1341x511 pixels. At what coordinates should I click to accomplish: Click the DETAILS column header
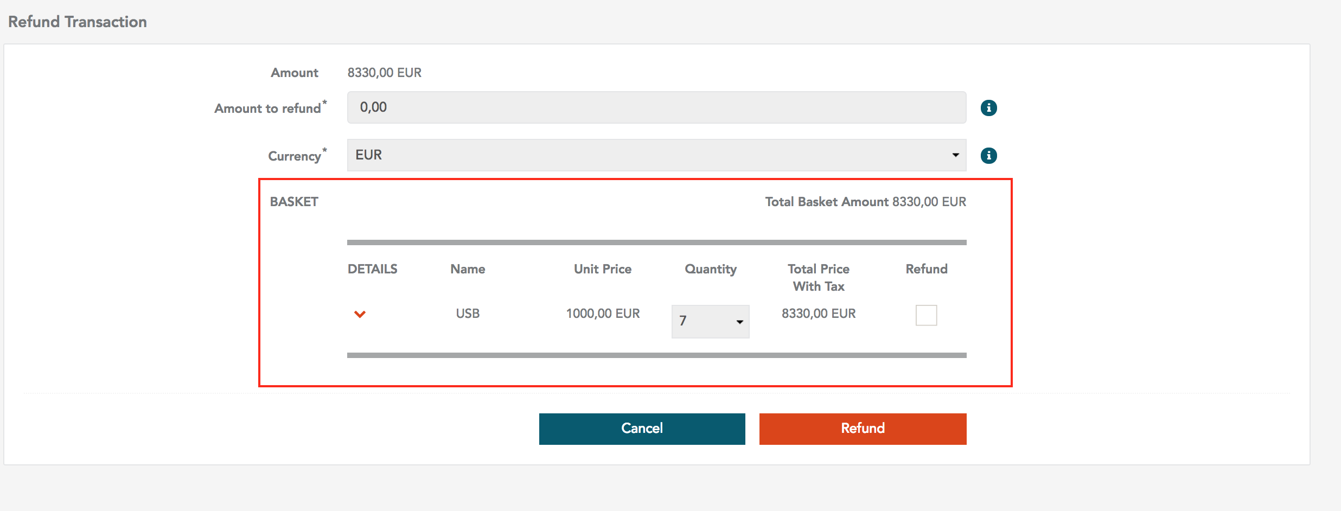pyautogui.click(x=372, y=269)
